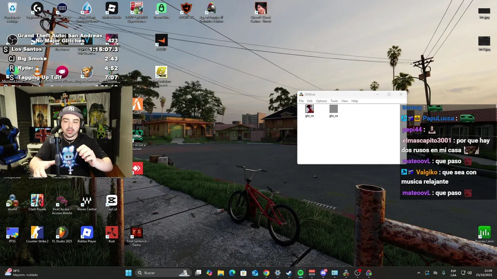Select the Roblox Player desktop icon
The image size is (497, 279).
[87, 235]
